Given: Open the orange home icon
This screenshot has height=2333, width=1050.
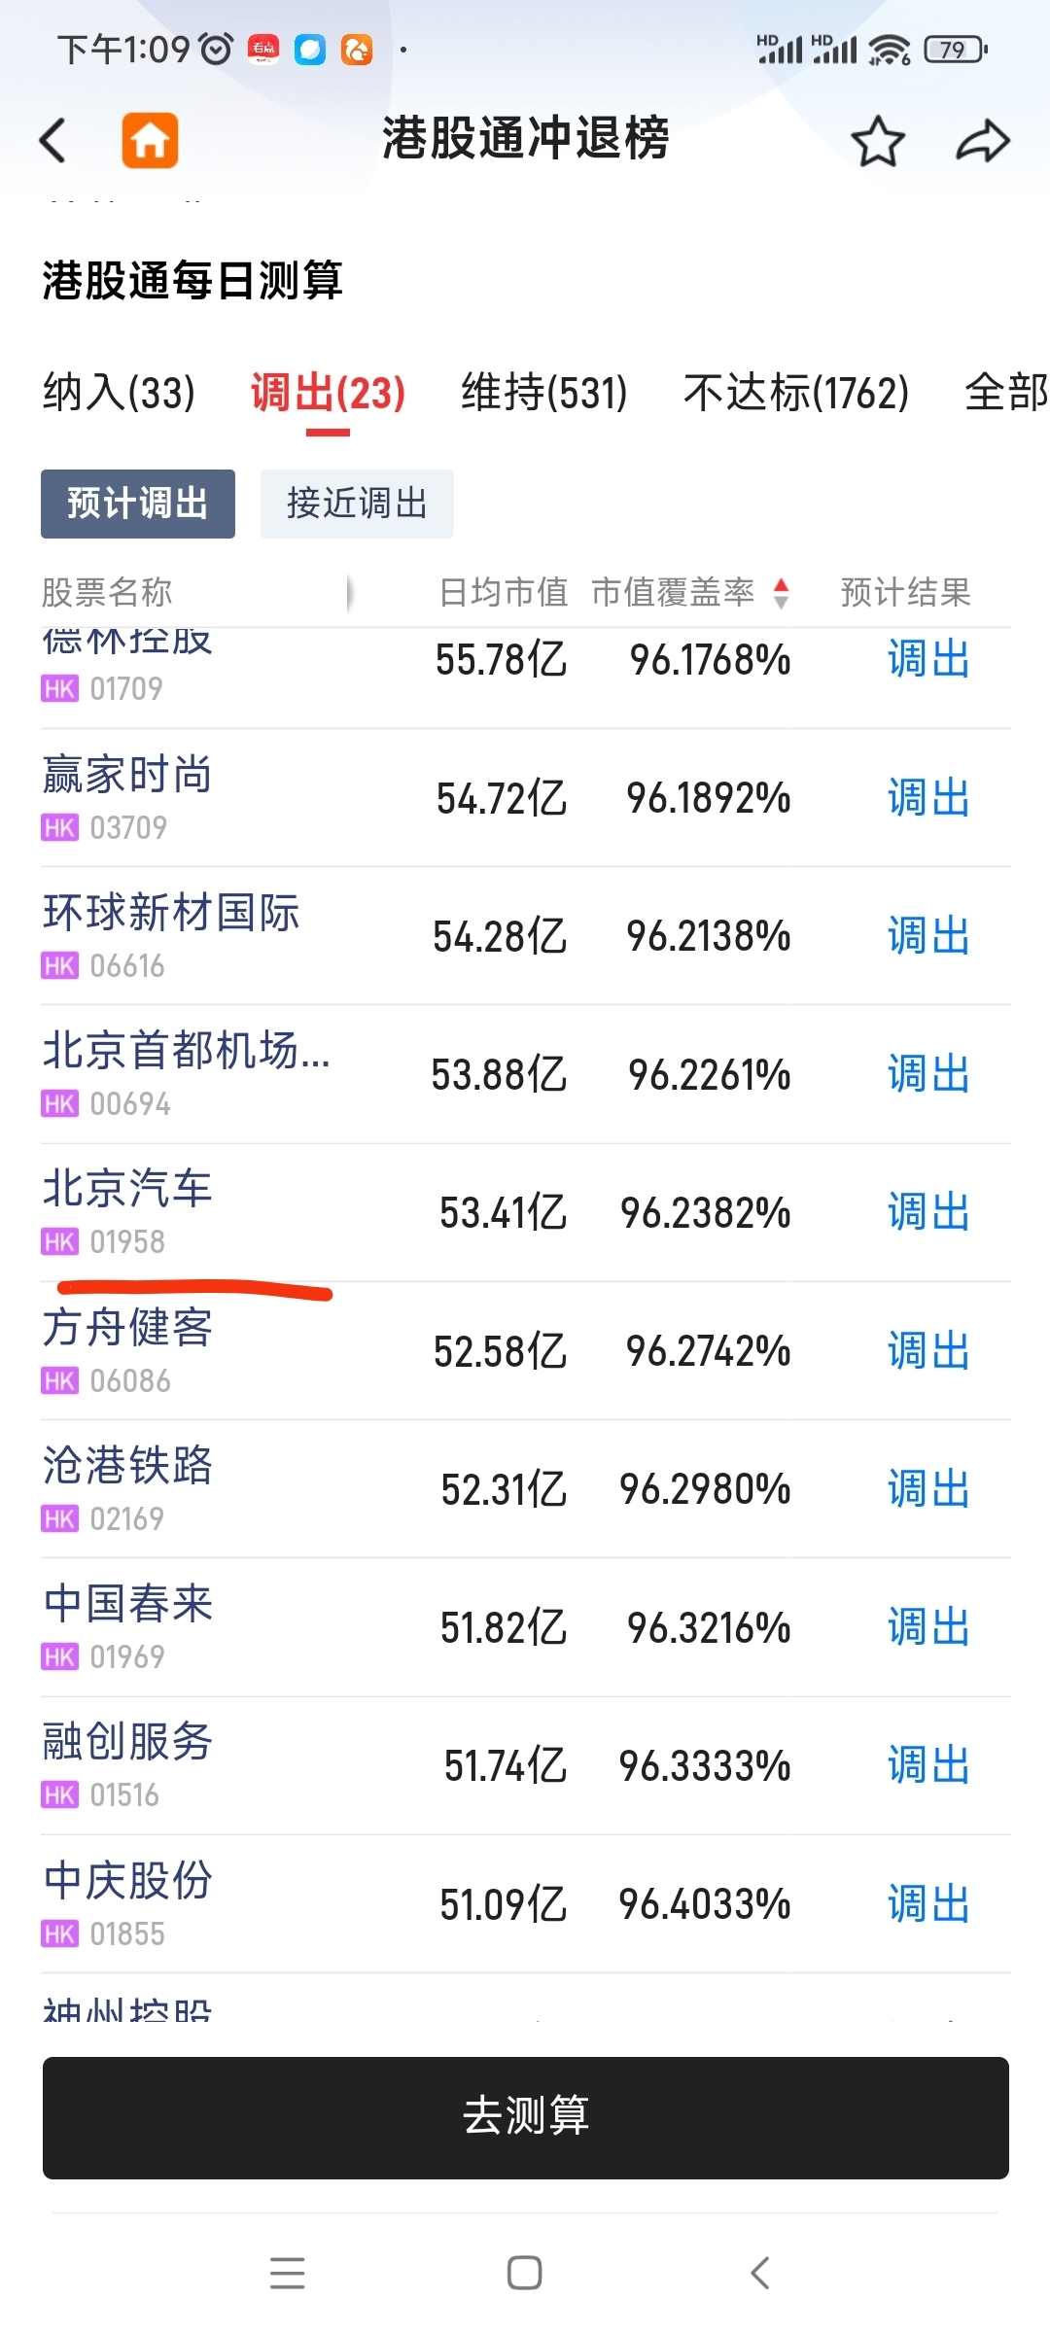Looking at the screenshot, I should [150, 140].
